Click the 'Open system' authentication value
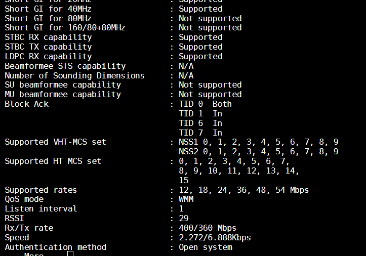Image resolution: width=366 pixels, height=256 pixels. pyautogui.click(x=205, y=247)
